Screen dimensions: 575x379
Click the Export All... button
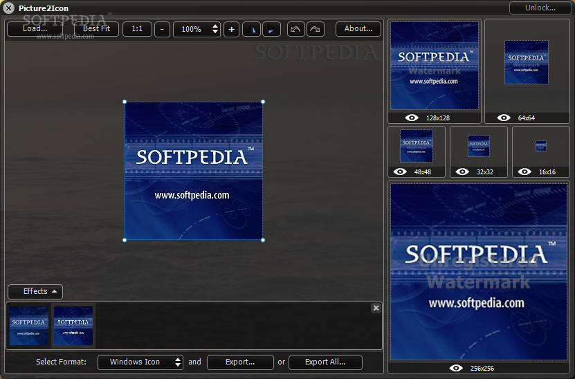tap(325, 362)
